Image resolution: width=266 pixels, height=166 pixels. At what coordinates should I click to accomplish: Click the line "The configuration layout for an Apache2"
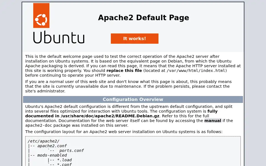click(x=124, y=132)
